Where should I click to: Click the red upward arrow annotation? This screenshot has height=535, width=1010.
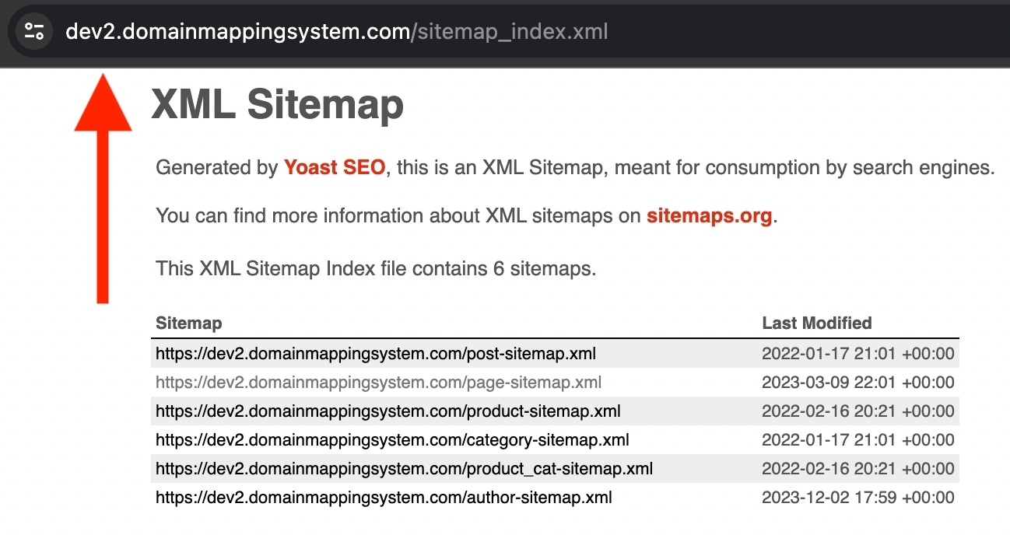tap(103, 187)
